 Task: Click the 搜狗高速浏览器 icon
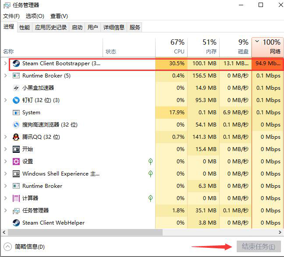(x=16, y=125)
